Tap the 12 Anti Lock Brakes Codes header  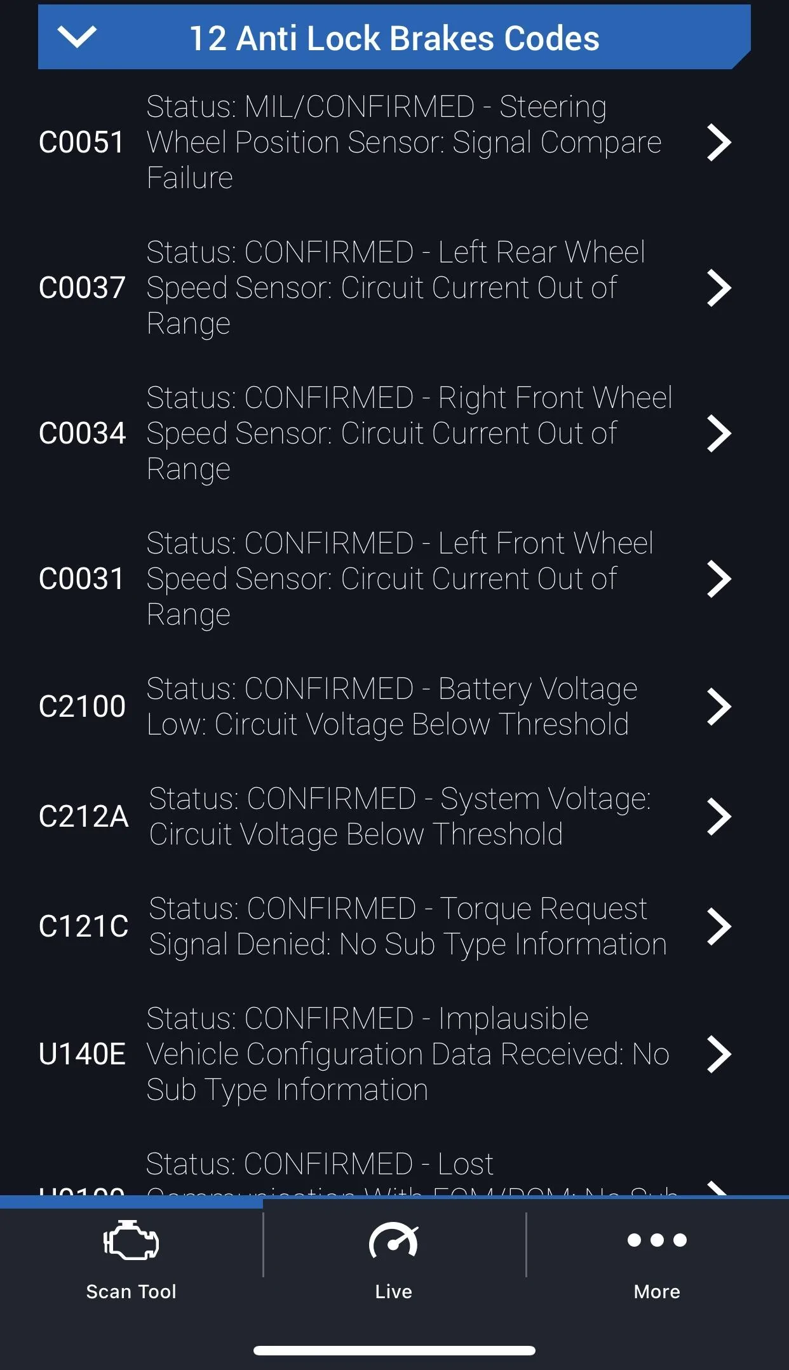click(x=394, y=38)
